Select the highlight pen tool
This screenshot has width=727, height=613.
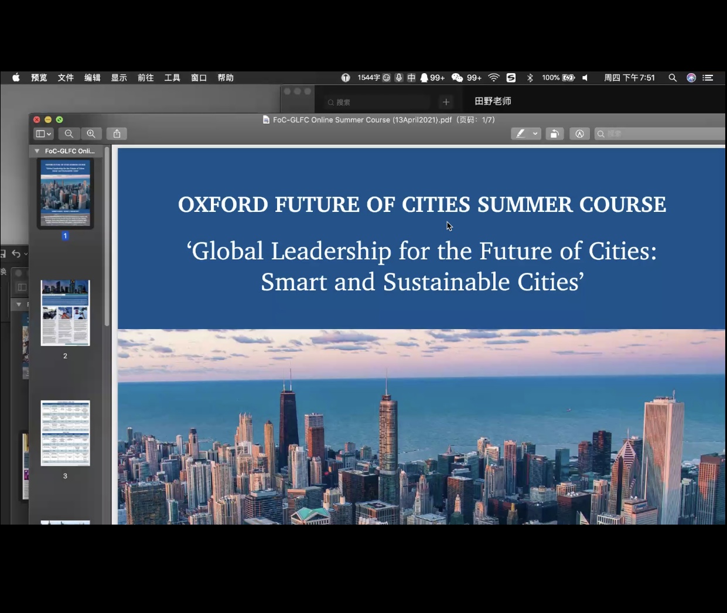pyautogui.click(x=520, y=133)
